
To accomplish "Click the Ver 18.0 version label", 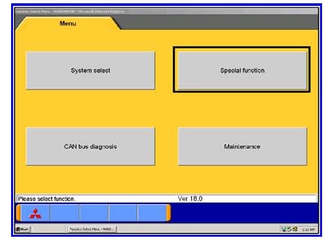I will 190,199.
